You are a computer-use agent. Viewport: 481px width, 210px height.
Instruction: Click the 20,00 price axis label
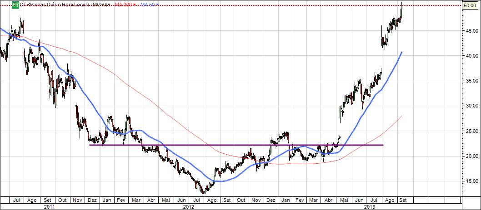(x=472, y=156)
